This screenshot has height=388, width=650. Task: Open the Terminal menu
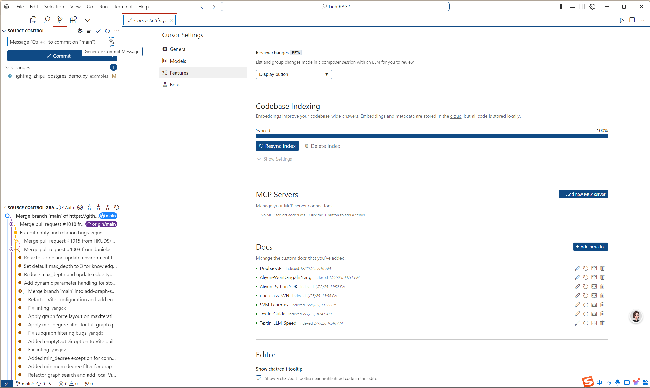click(x=123, y=7)
